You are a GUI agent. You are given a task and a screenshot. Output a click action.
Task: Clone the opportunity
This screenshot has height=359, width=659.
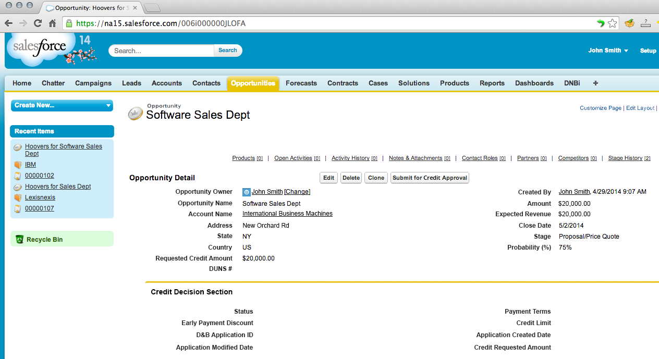376,178
